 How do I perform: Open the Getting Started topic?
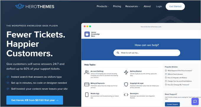coord(136,71)
